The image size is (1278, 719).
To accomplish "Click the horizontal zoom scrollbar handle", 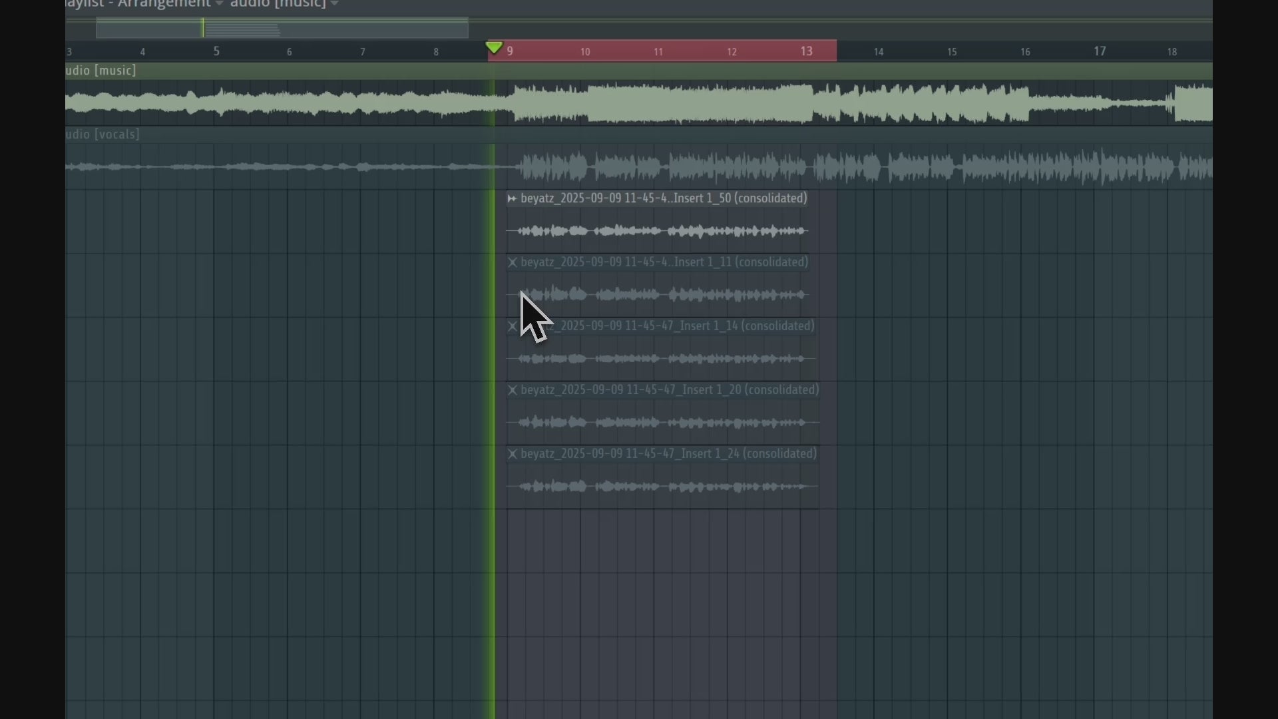I will (x=282, y=29).
